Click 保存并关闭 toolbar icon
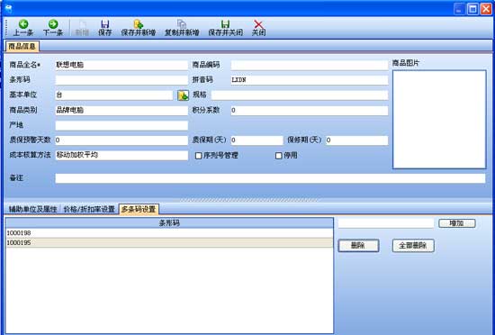495x335 pixels. [x=225, y=28]
